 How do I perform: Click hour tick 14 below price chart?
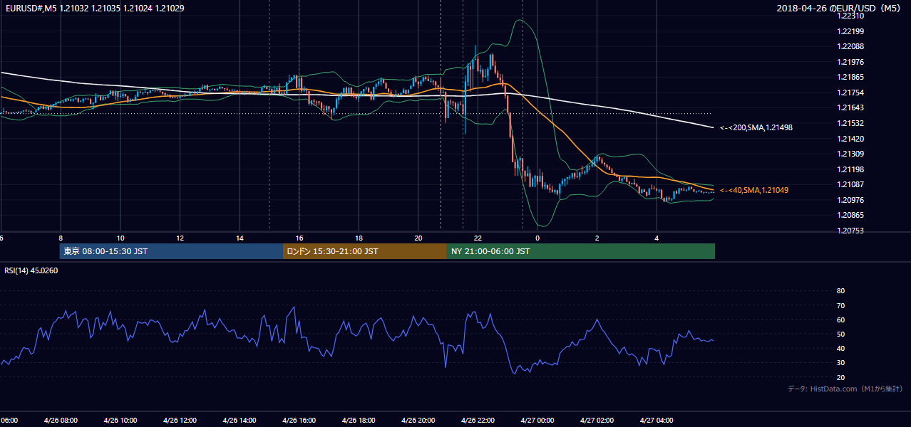240,238
